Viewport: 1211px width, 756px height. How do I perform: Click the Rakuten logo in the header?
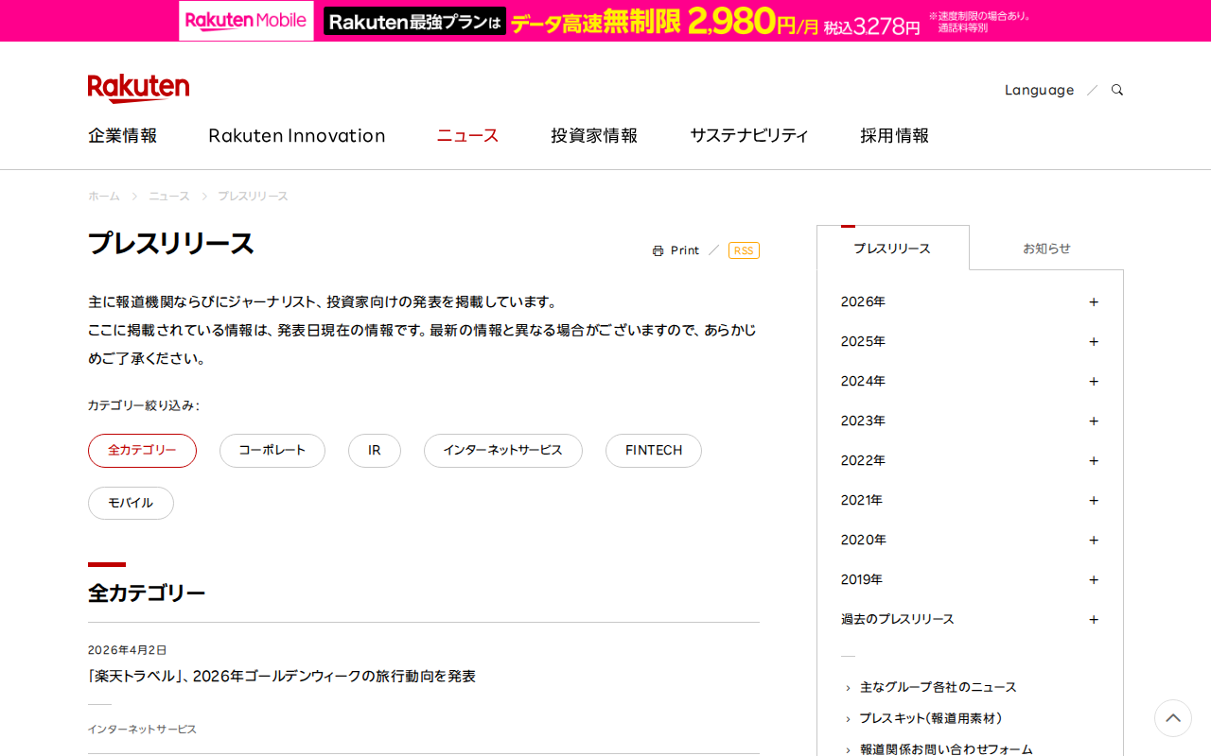(x=138, y=88)
